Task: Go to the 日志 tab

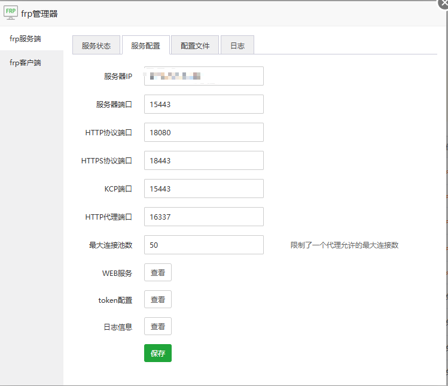Action: (237, 45)
